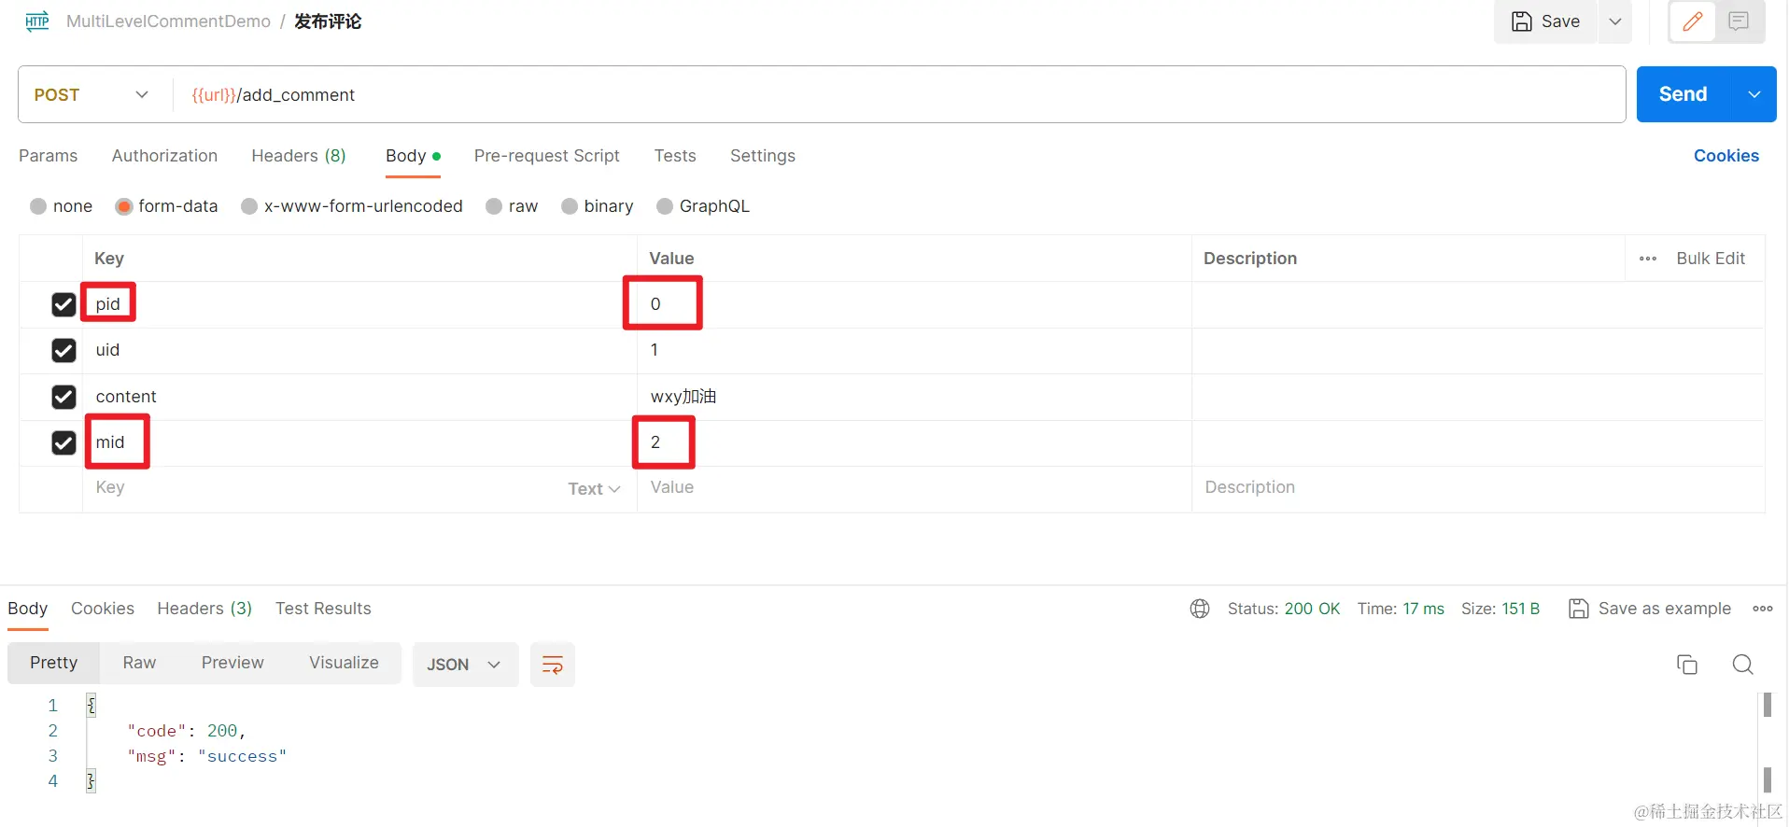The width and height of the screenshot is (1789, 827).
Task: Click the pid value 0 cell
Action: [x=914, y=304]
